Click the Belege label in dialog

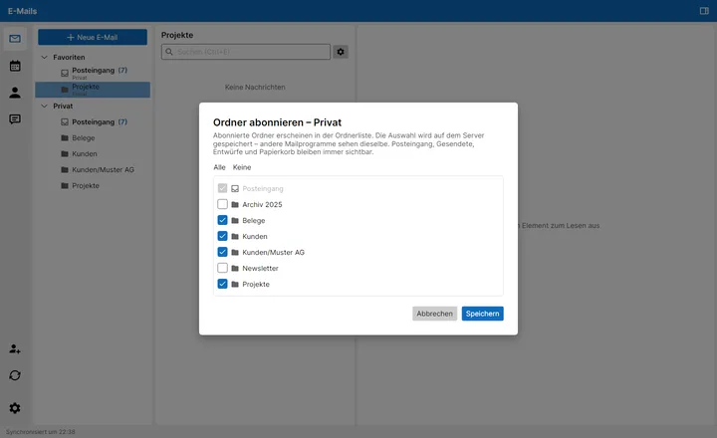point(253,220)
